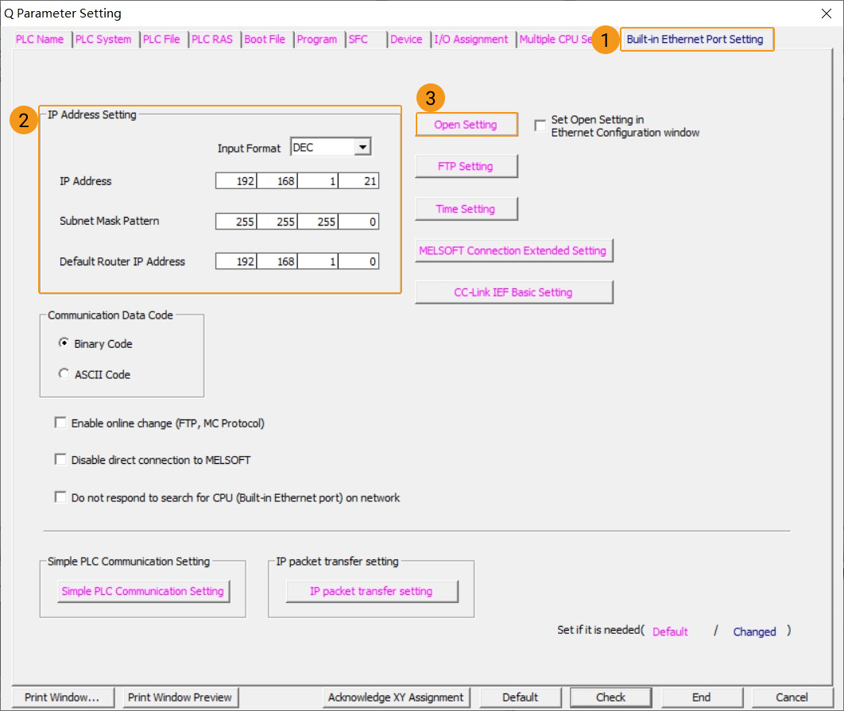Image resolution: width=844 pixels, height=711 pixels.
Task: Open the I/O Assignment tab
Action: pos(472,38)
